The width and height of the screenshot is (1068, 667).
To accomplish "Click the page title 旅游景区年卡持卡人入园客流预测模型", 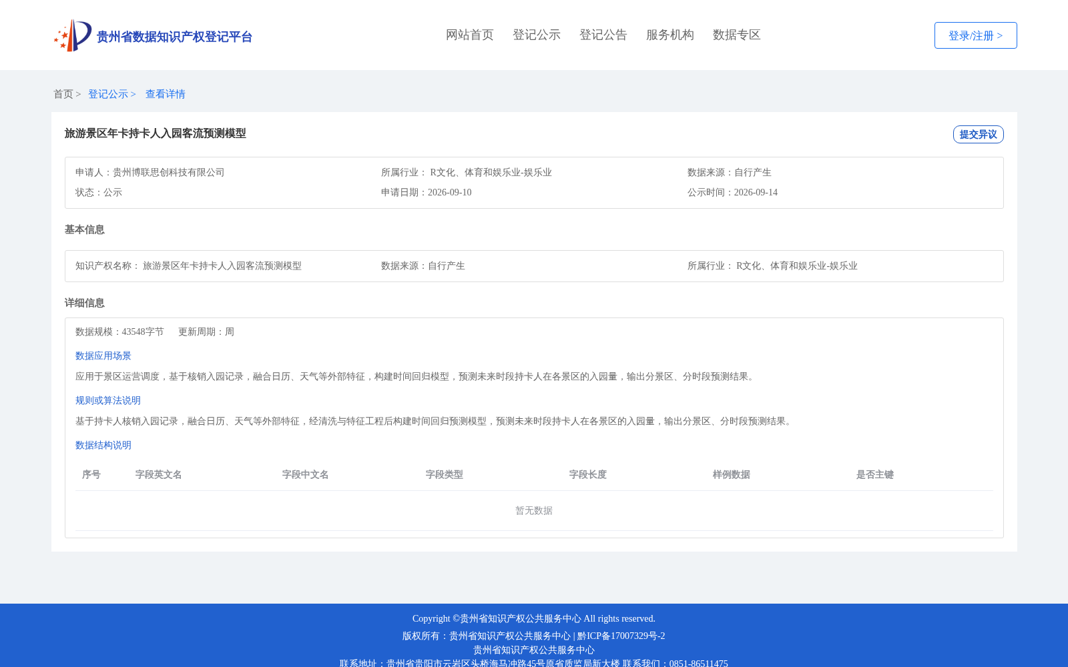I will click(x=156, y=133).
